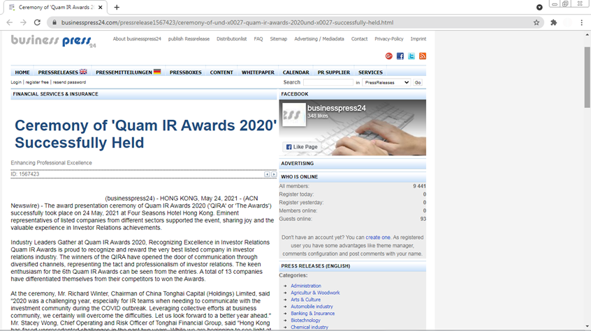
Task: Click the Chrome profile dropdown circle icon
Action: point(539,7)
